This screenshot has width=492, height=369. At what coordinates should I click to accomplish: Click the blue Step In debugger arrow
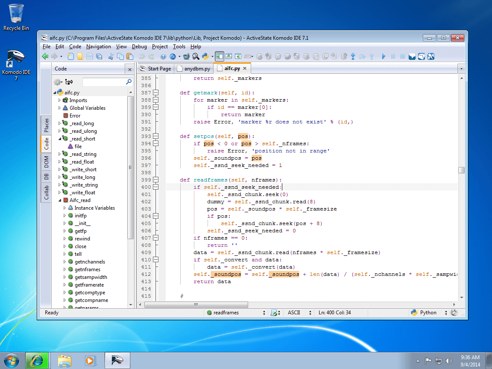tap(353, 56)
